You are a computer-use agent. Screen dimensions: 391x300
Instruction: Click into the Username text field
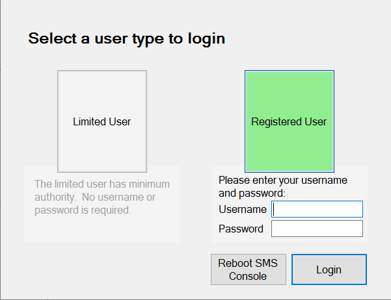pos(317,209)
